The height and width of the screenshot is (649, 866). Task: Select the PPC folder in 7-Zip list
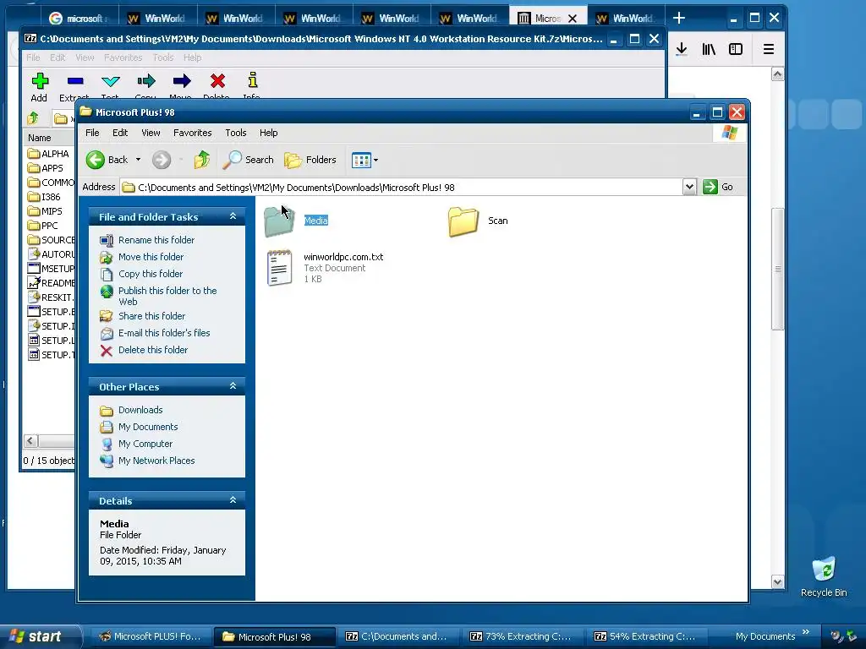[x=43, y=226]
